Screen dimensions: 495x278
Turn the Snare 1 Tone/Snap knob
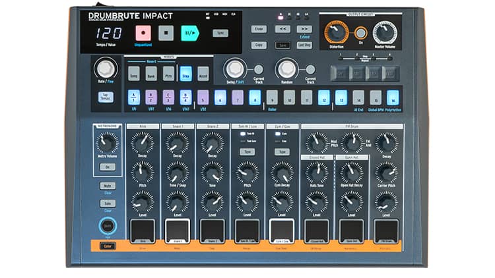[178, 172]
